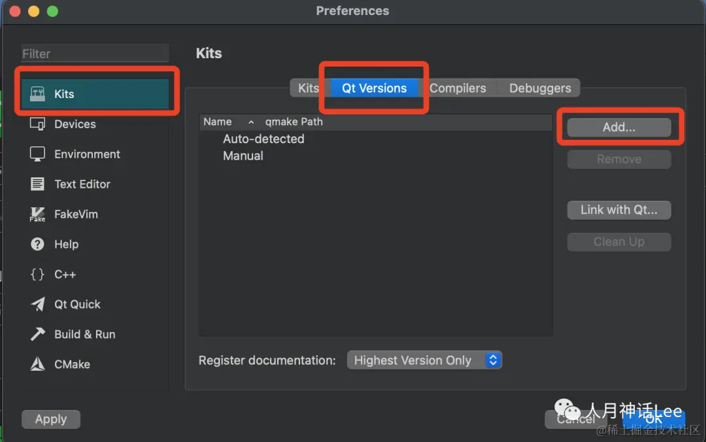Select FakeVim label in the sidebar
The width and height of the screenshot is (706, 442).
76,214
